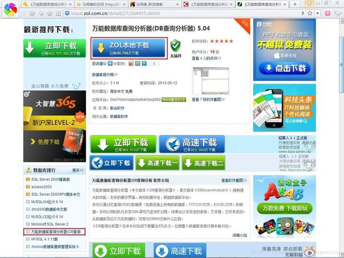Click the green 高速下载一 button
Viewport: 344px width, 258px height.
click(x=158, y=163)
